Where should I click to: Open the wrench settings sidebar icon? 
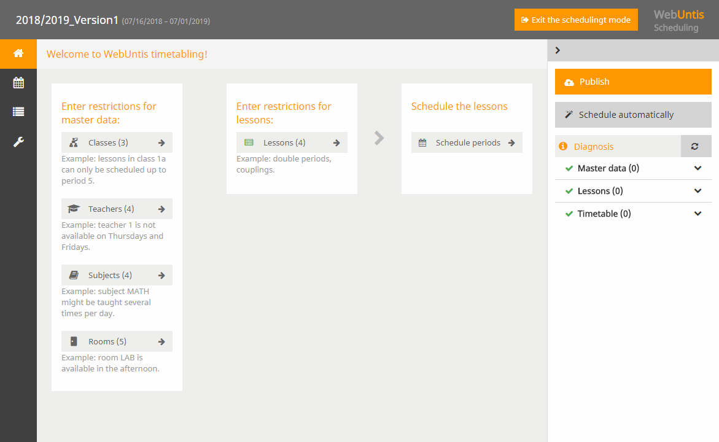point(18,142)
